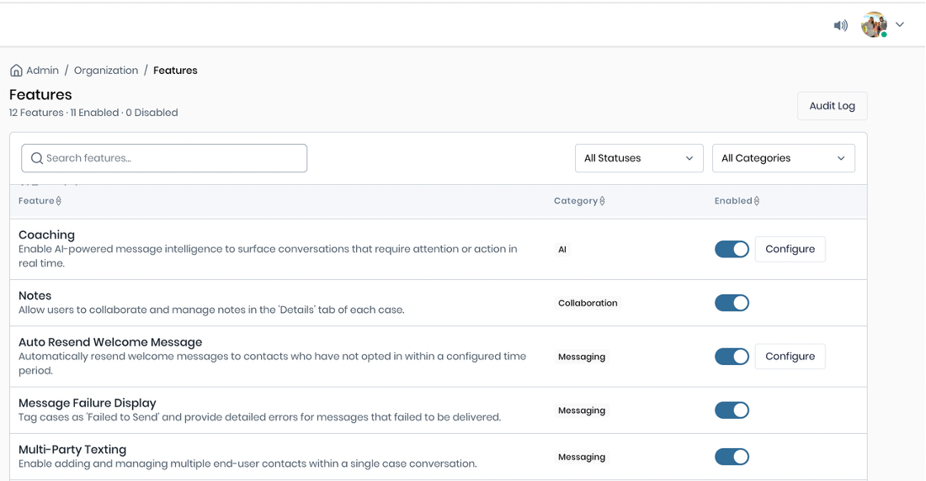Screen dimensions: 926x481
Task: Disable the Notes feature toggle
Action: pos(732,303)
